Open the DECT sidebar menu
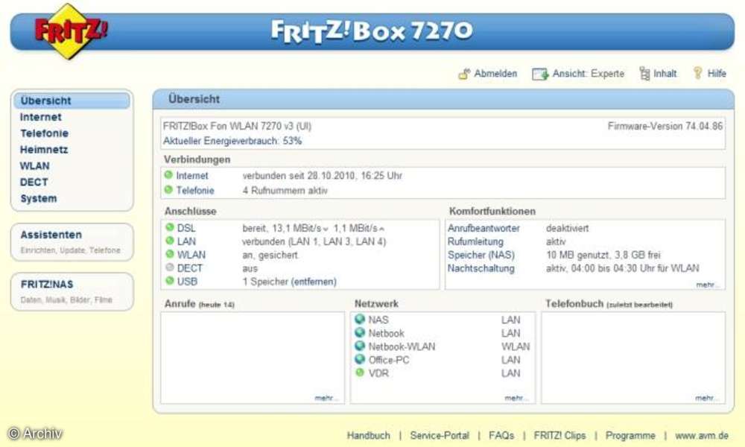 [x=34, y=182]
